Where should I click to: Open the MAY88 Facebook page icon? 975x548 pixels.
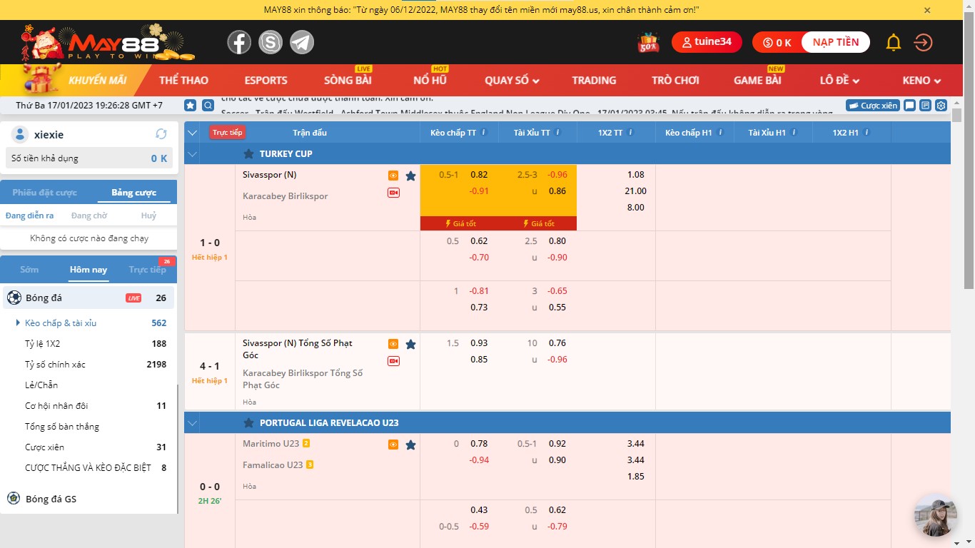(x=239, y=42)
